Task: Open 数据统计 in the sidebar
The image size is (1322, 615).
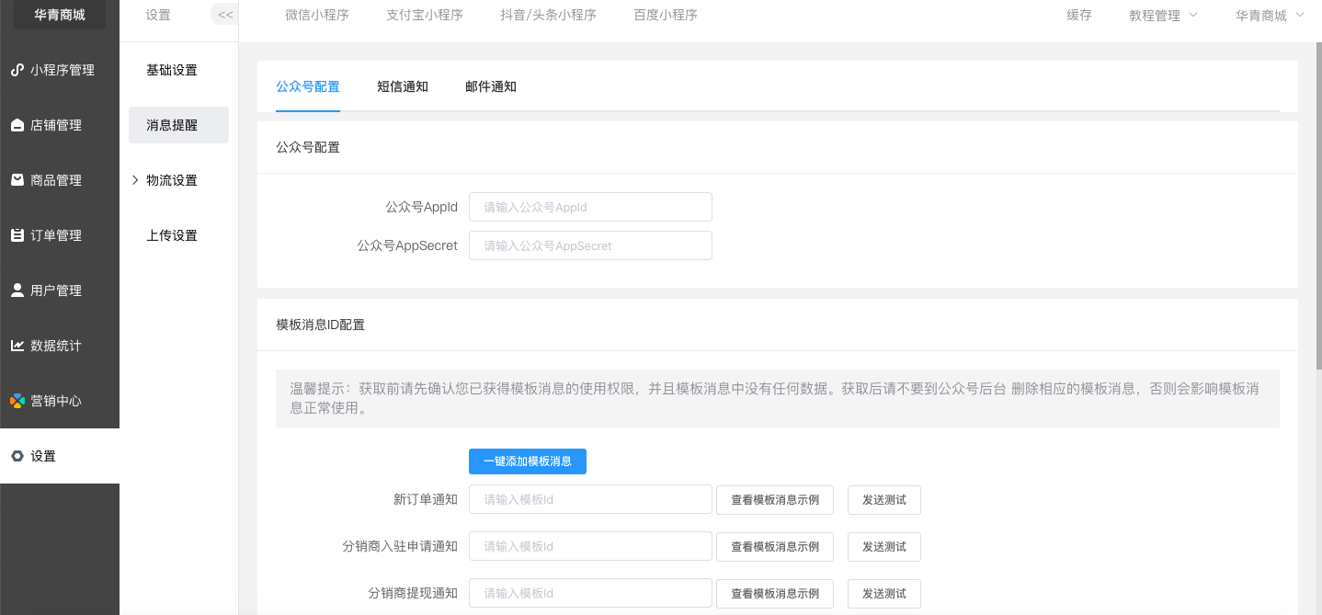Action: 60,346
